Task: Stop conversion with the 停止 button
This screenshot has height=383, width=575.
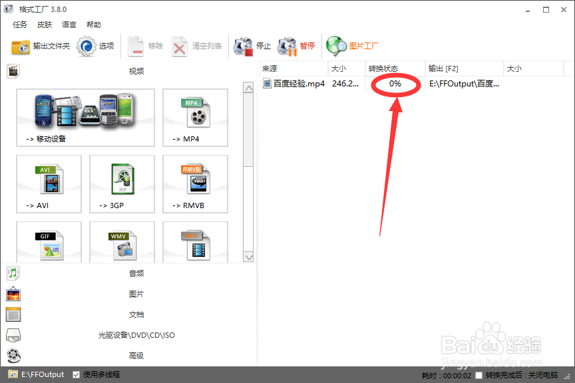Action: coord(252,46)
